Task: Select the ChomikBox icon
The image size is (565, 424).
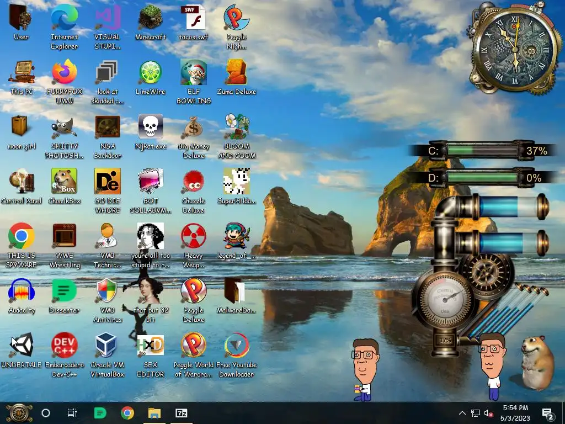Action: [x=64, y=181]
